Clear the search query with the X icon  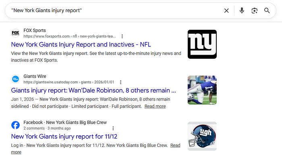point(226,10)
